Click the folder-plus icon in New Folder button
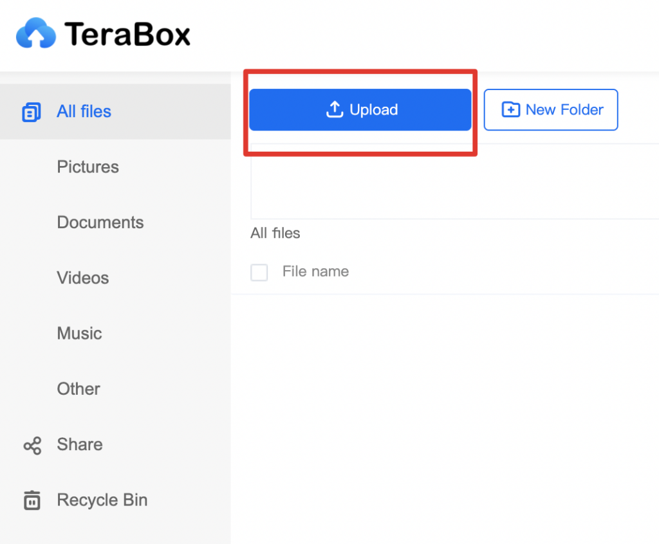The image size is (659, 544). point(510,109)
